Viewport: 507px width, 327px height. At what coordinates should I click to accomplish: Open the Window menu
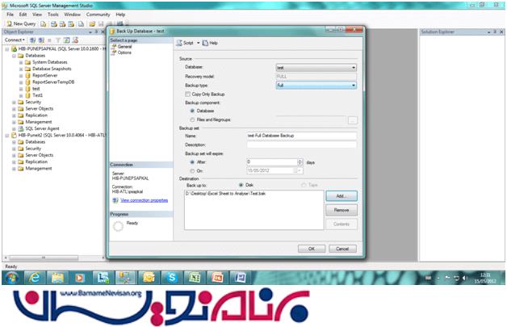click(72, 15)
